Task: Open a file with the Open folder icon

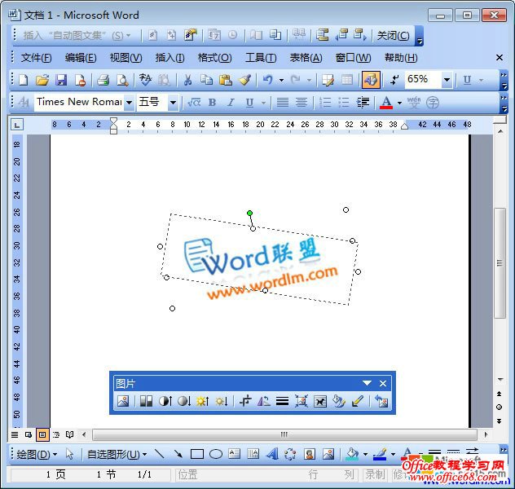Action: (x=42, y=80)
